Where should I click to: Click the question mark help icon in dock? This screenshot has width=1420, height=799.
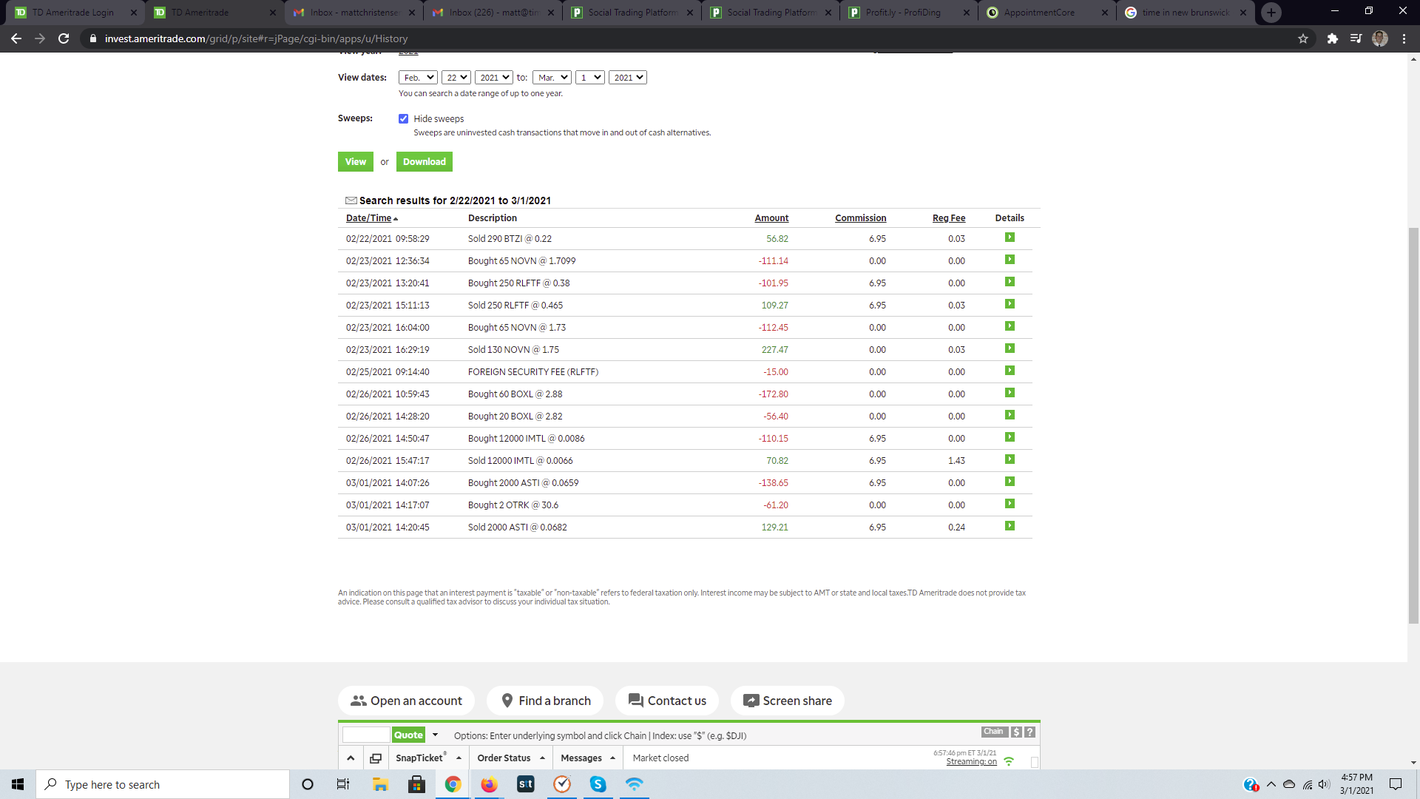(x=1029, y=732)
